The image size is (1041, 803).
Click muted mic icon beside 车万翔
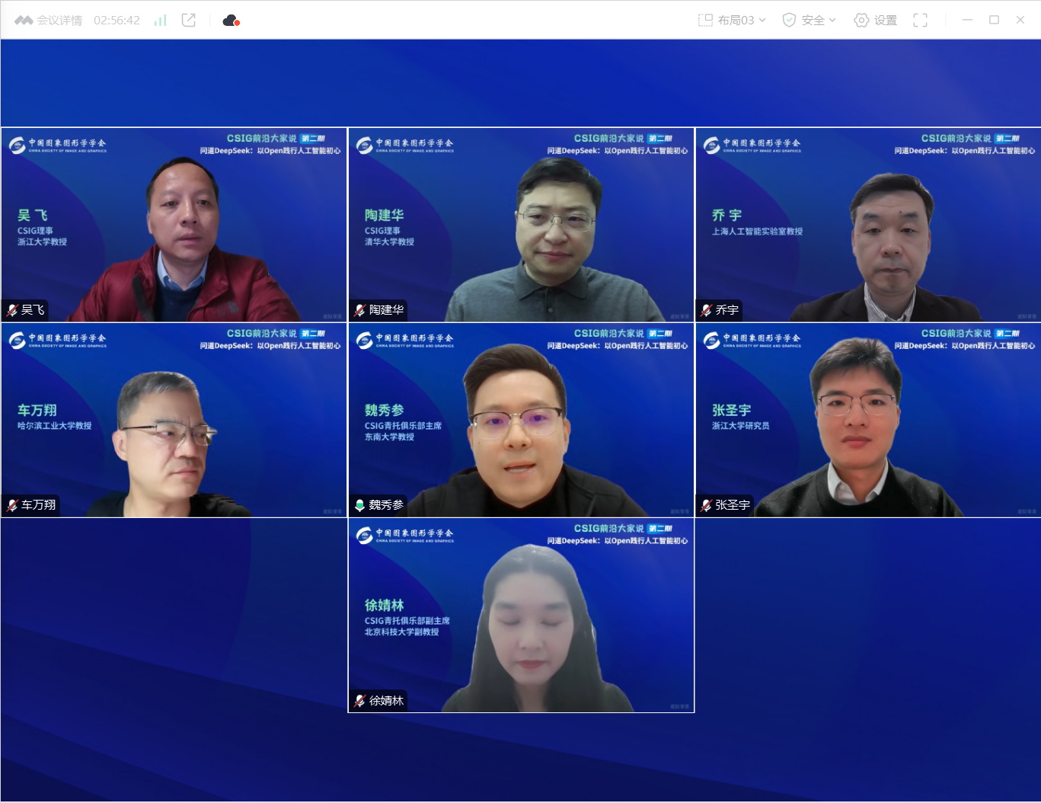[x=12, y=505]
